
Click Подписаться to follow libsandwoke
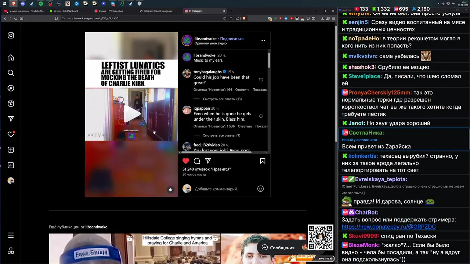click(x=232, y=38)
